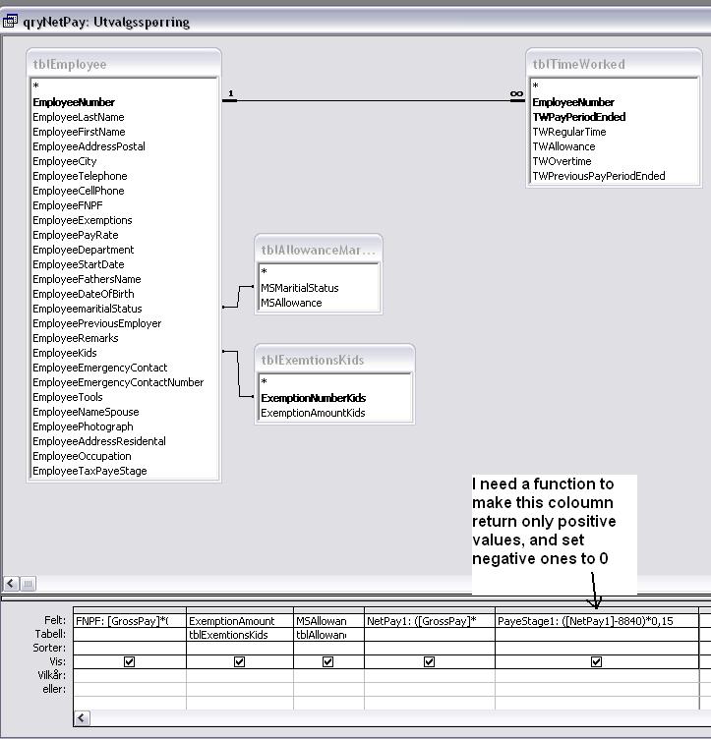Toggle the Vis checkbox for ExemptionAmount column
The width and height of the screenshot is (711, 739).
point(240,661)
